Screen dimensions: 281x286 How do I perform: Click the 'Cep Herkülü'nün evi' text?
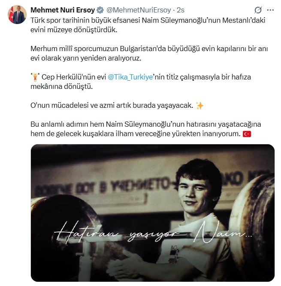coord(74,77)
